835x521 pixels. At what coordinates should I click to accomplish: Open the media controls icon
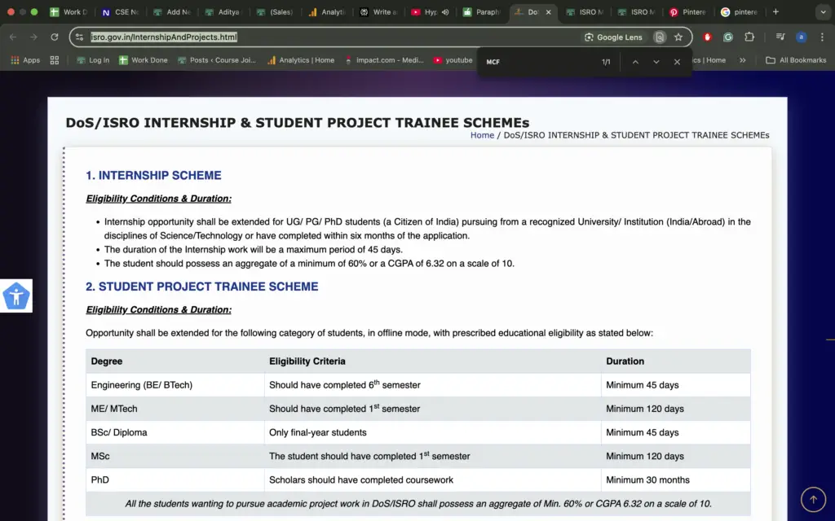click(780, 37)
